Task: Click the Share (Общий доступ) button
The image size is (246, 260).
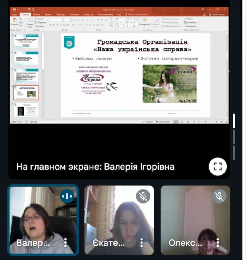Action: click(x=217, y=15)
